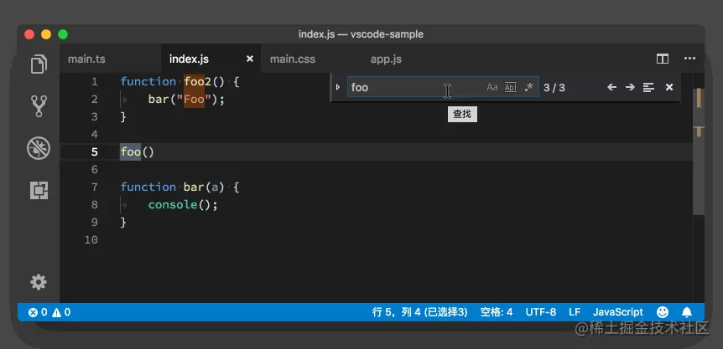Change end of line sequence LF
Image resolution: width=723 pixels, height=349 pixels.
(x=574, y=312)
